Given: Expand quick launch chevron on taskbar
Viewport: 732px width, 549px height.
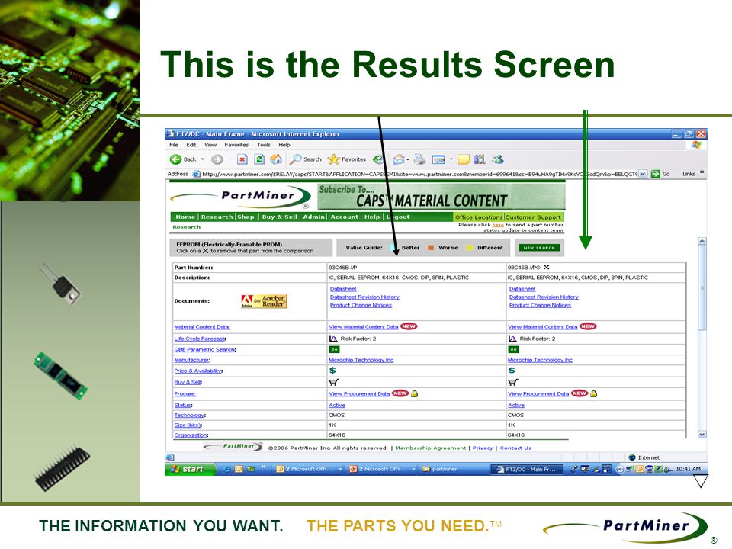Looking at the screenshot, I should 263,467.
